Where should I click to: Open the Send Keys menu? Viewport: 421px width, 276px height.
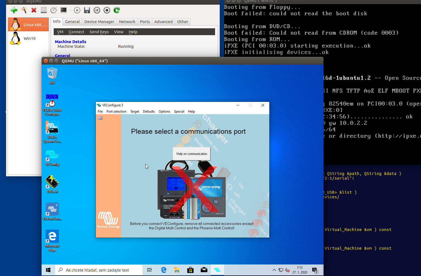pos(99,32)
